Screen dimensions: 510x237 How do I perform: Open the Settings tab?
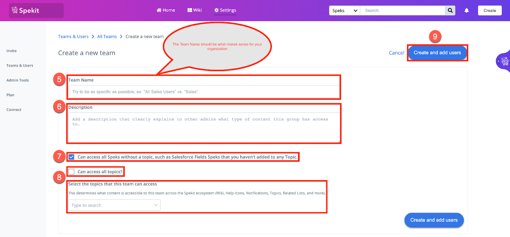225,10
